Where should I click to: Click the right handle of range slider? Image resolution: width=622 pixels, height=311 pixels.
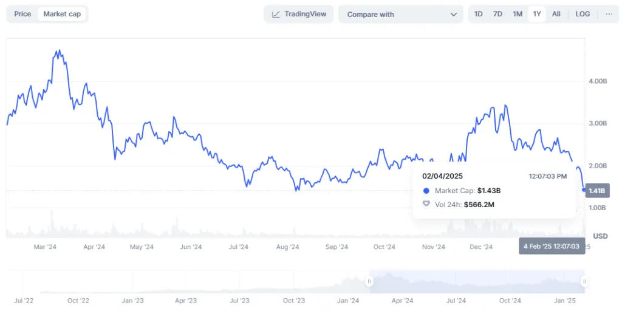point(584,281)
